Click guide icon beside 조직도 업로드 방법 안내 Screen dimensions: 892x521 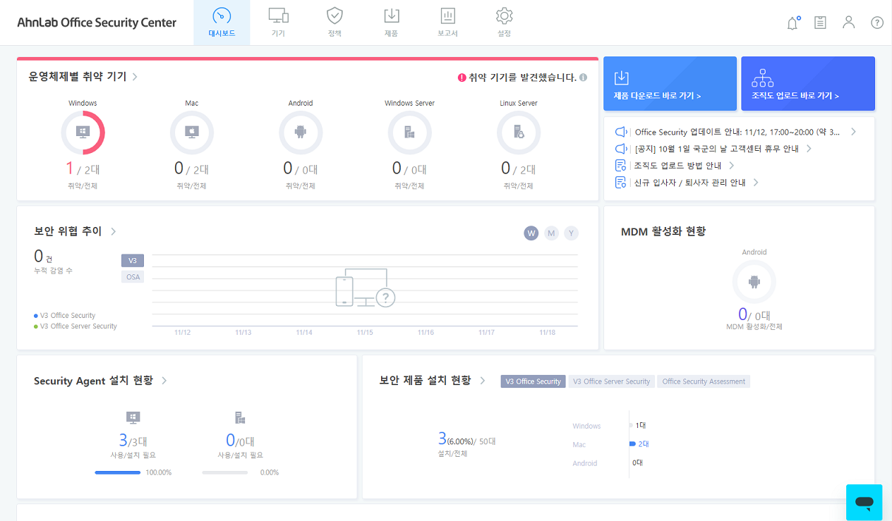click(x=621, y=166)
